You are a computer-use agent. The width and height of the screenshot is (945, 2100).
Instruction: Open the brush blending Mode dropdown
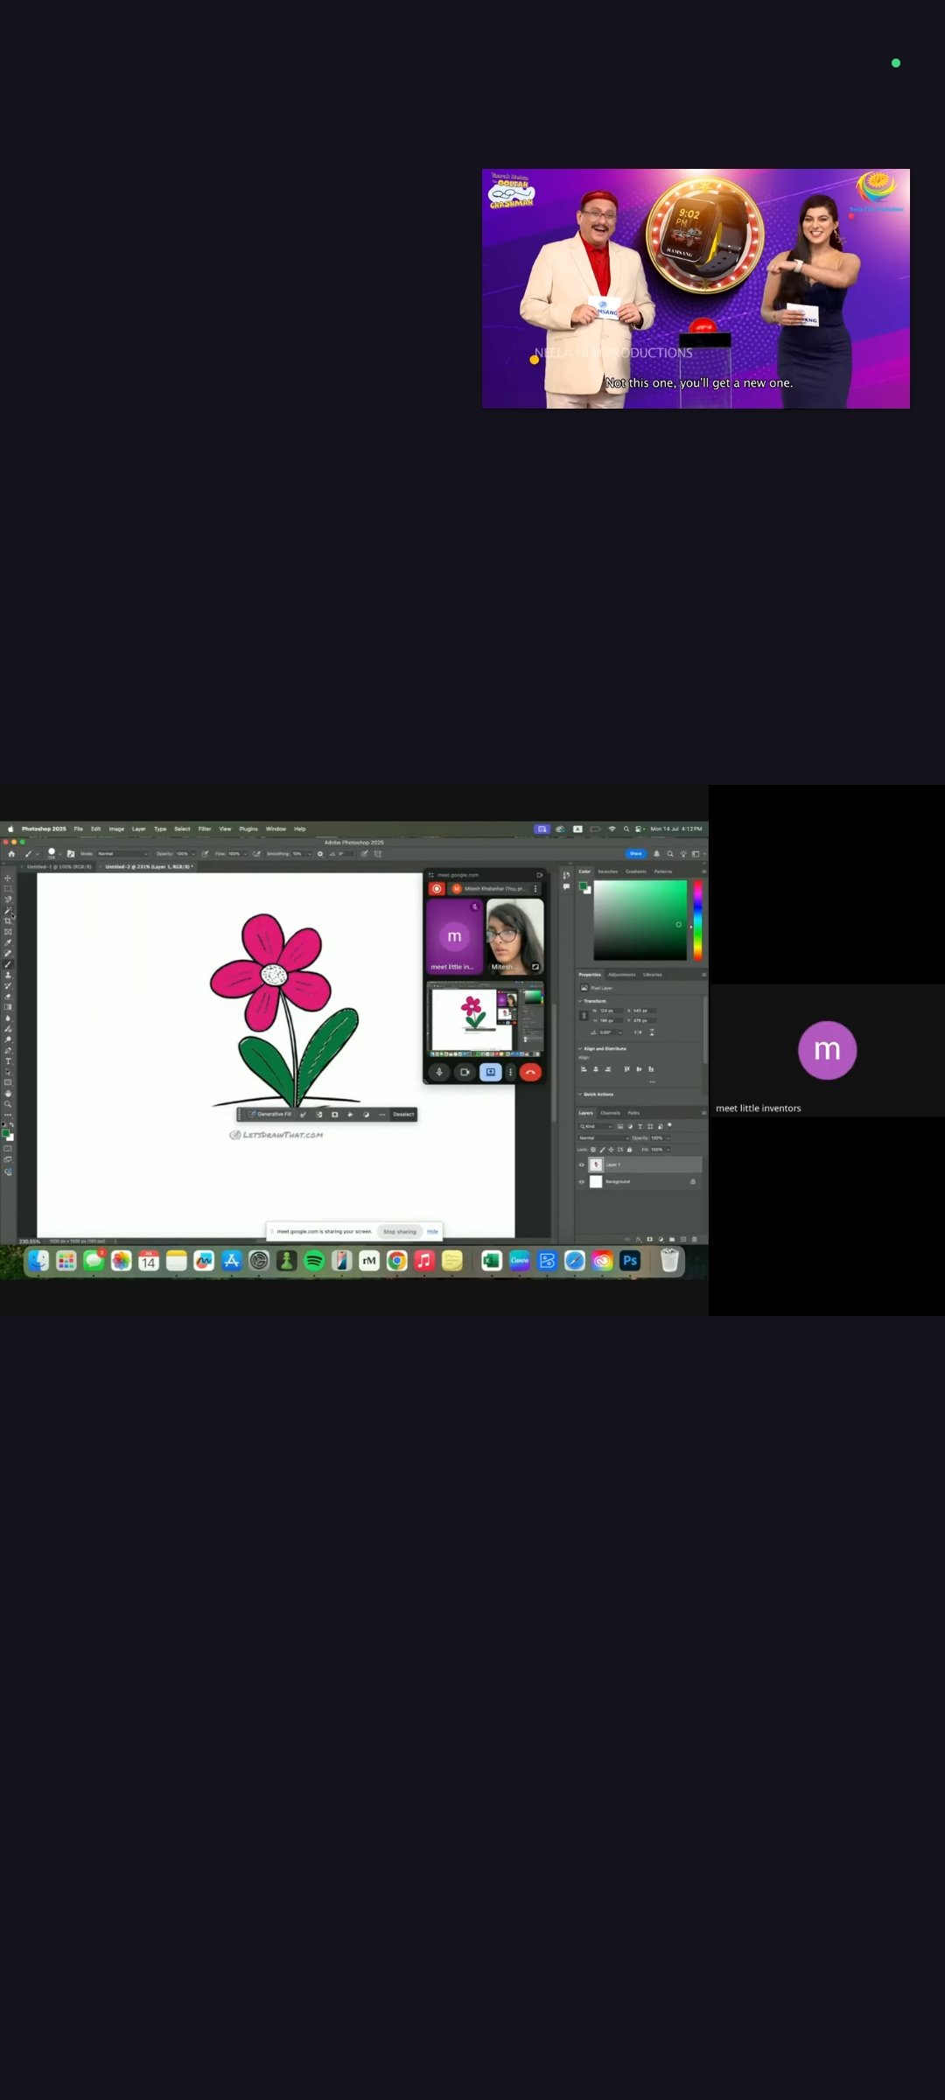point(122,853)
